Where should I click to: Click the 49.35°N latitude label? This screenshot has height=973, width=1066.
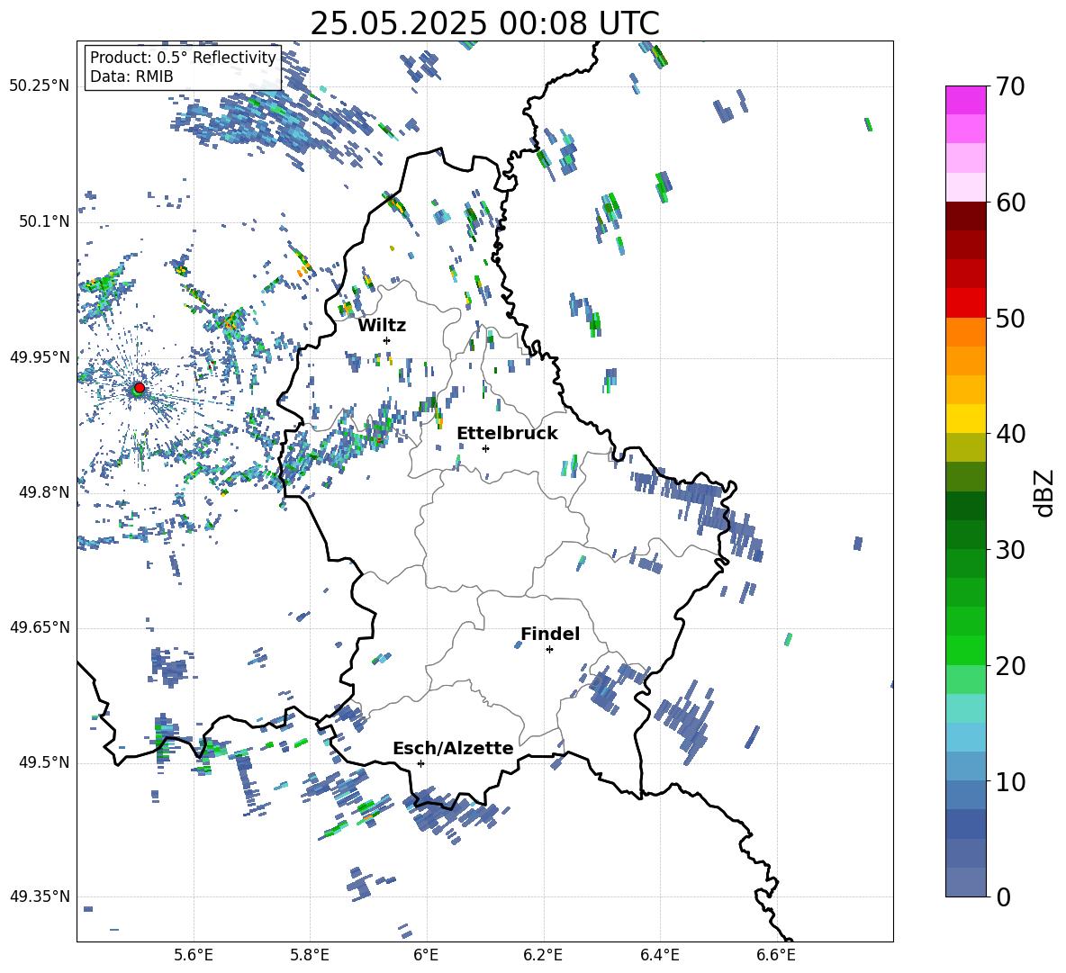tap(40, 896)
